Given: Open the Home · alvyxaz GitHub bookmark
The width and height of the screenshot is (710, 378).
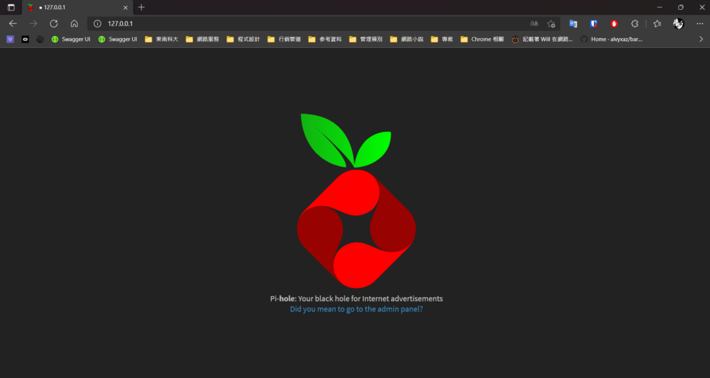Looking at the screenshot, I should [x=611, y=39].
